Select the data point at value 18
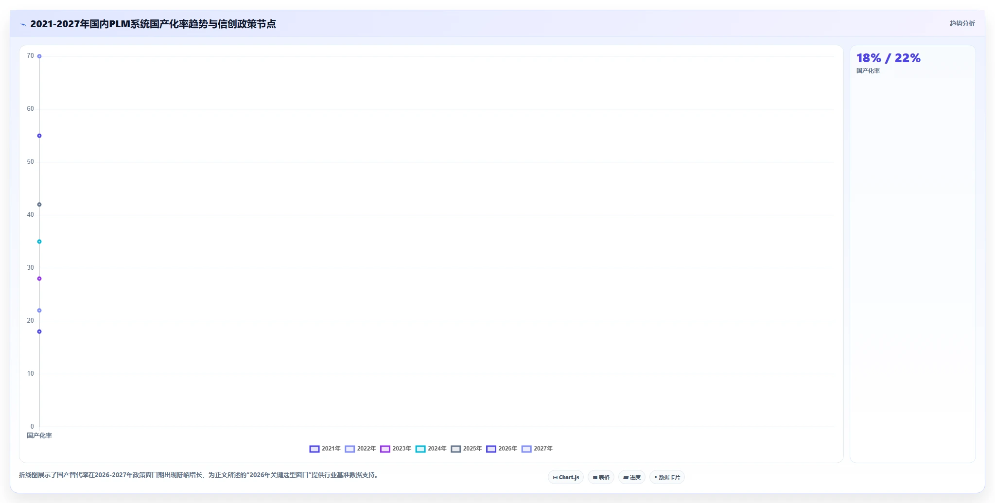Viewport: 995px width, 503px height. 39,331
